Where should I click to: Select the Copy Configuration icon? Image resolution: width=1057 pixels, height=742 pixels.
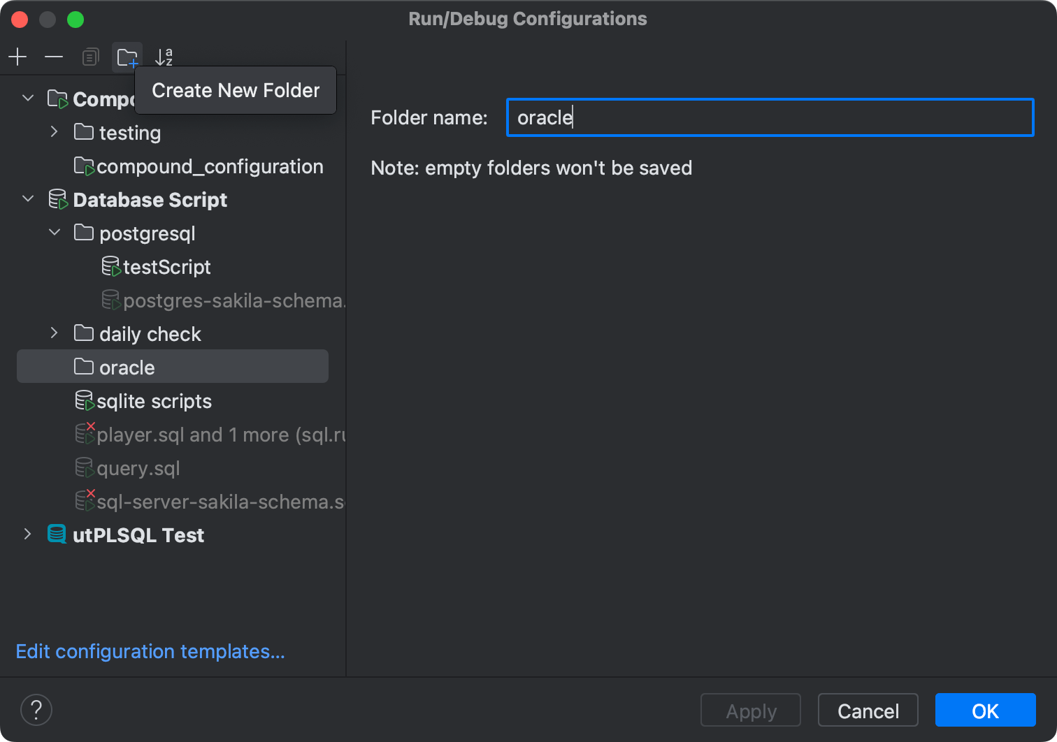pyautogui.click(x=90, y=57)
